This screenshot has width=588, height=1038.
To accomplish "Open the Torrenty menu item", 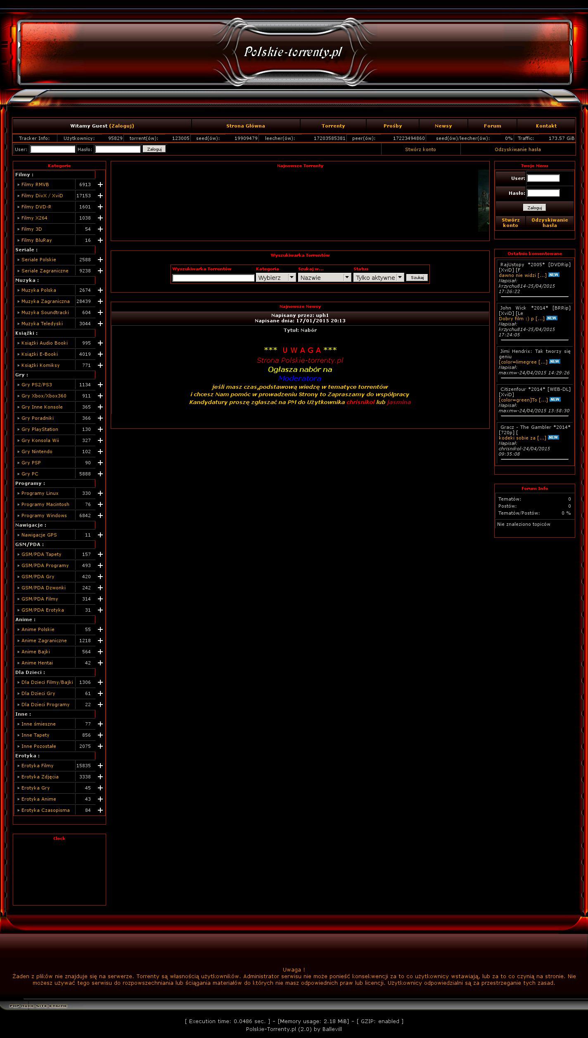I will tap(333, 126).
